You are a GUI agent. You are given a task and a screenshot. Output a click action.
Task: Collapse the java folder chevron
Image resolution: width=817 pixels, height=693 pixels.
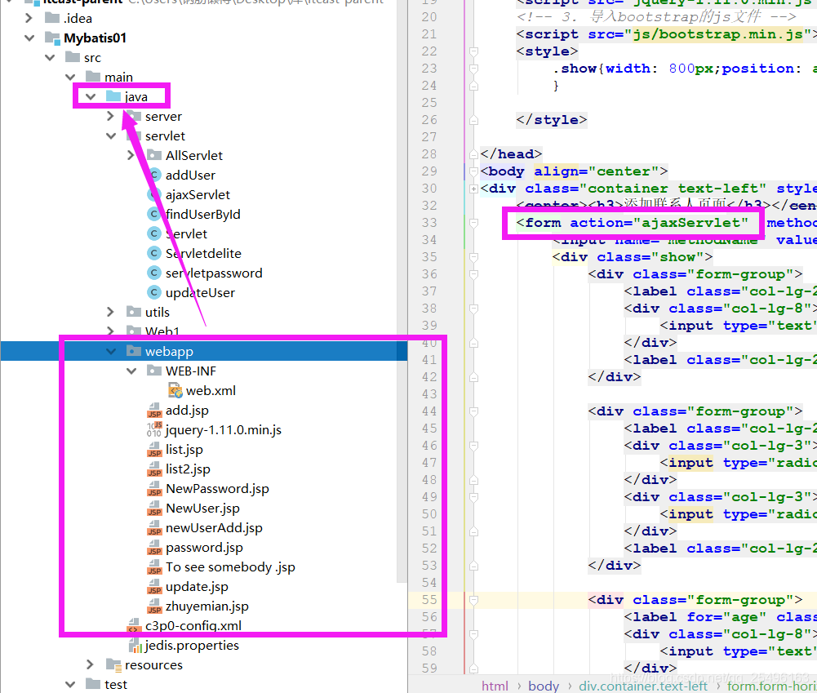pos(91,96)
